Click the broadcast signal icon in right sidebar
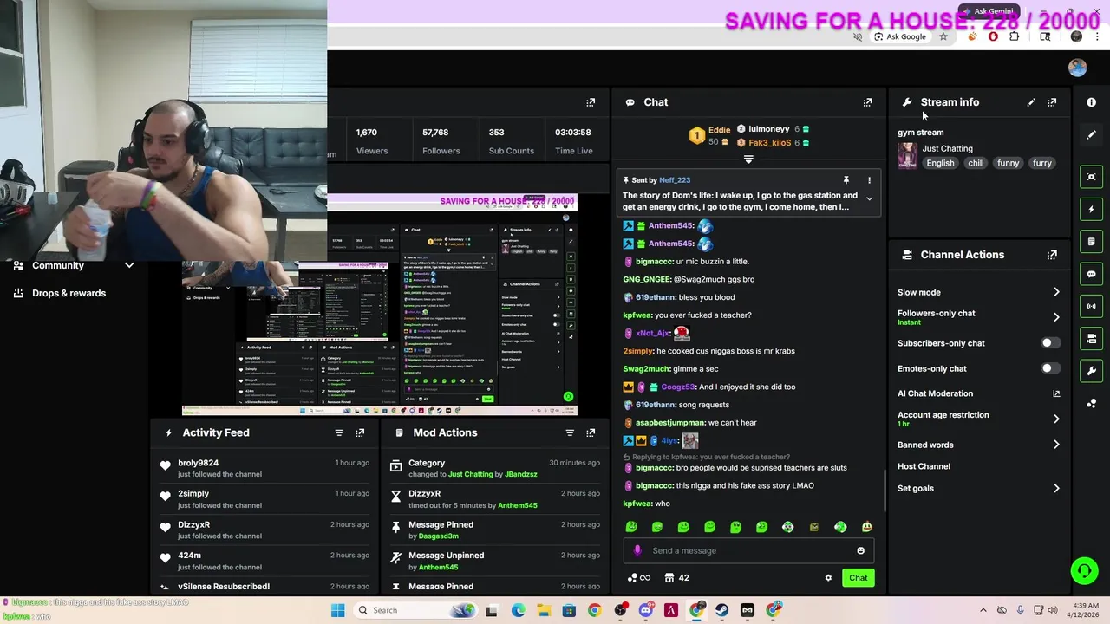The image size is (1110, 624). [1092, 306]
